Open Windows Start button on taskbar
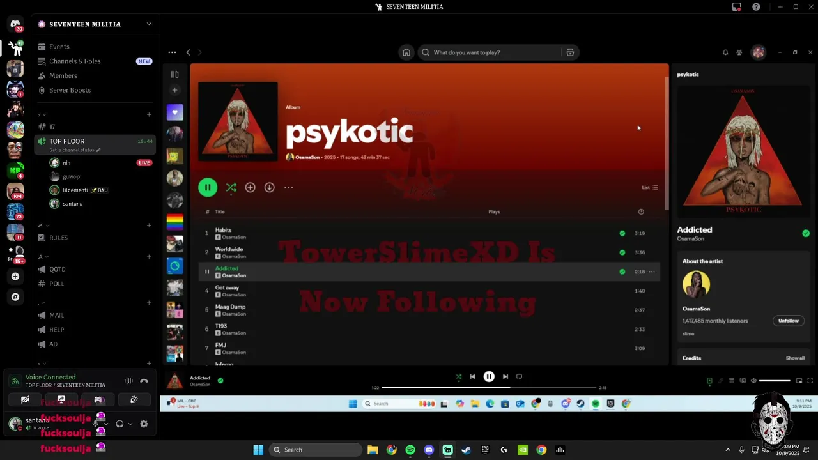 coord(258,450)
